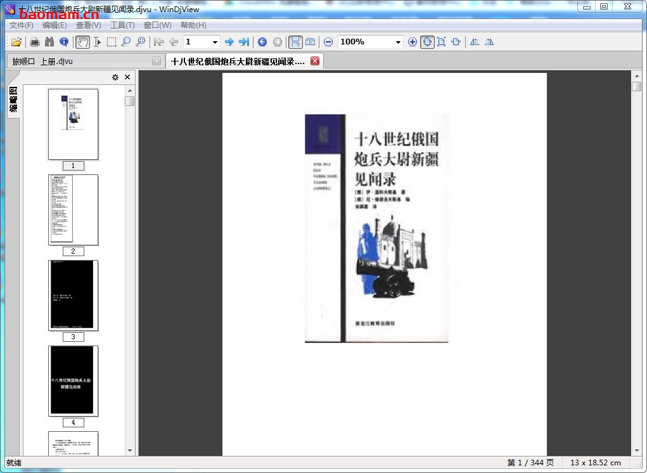Screen dimensions: 647x473
Task: Select the rectangular selection tool
Action: point(112,42)
